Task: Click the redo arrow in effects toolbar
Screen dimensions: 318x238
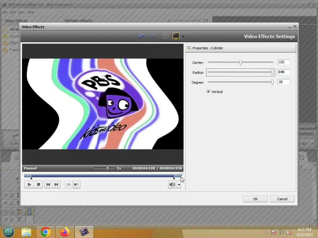Action: (x=152, y=37)
